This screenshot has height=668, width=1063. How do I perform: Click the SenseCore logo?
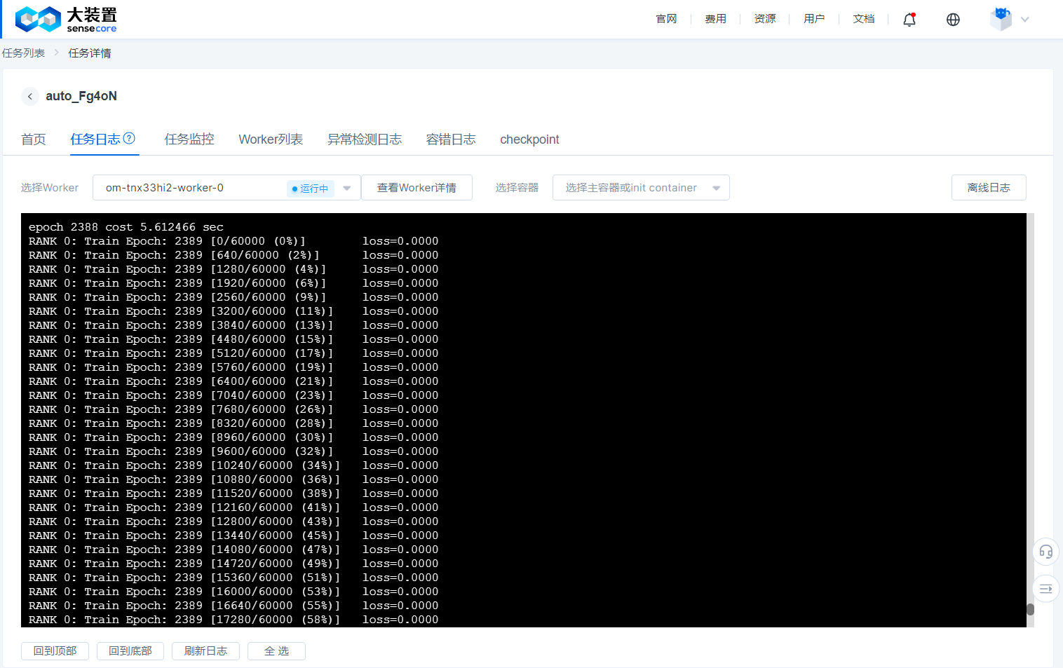pos(66,20)
